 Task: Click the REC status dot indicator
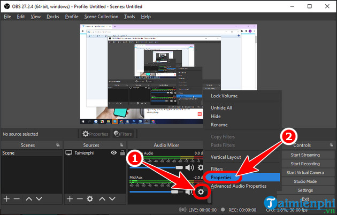223,210
